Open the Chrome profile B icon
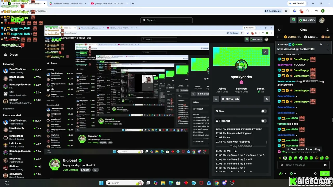 [323, 11]
